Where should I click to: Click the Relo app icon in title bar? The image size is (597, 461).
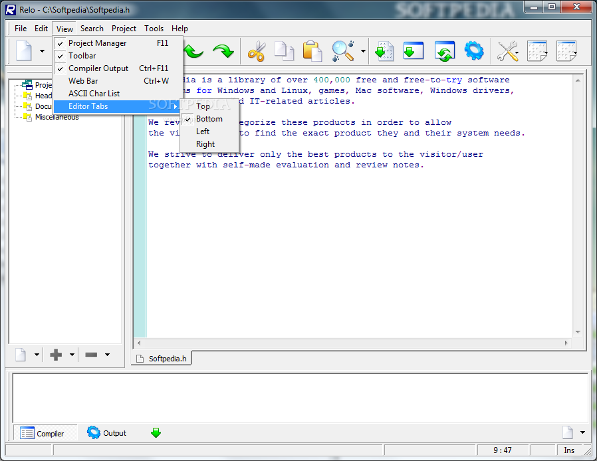(11, 10)
